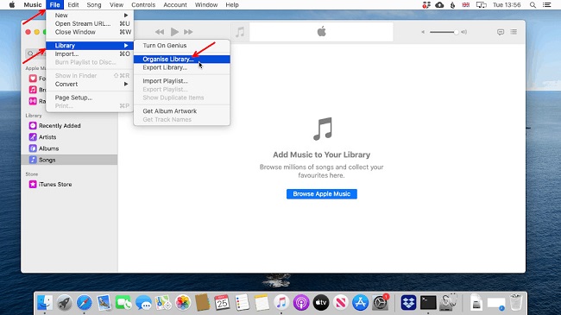Select Get Album Artwork
Viewport: 561px width, 315px height.
click(x=182, y=111)
